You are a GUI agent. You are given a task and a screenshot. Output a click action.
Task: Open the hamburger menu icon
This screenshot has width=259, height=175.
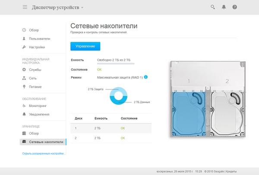point(25,7)
